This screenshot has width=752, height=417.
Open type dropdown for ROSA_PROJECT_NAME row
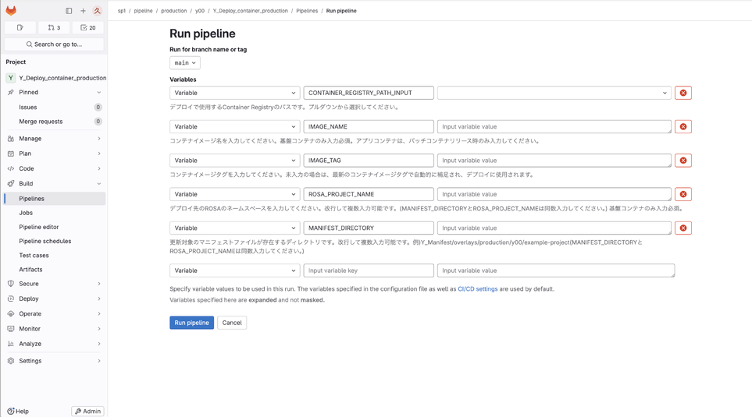tap(234, 194)
